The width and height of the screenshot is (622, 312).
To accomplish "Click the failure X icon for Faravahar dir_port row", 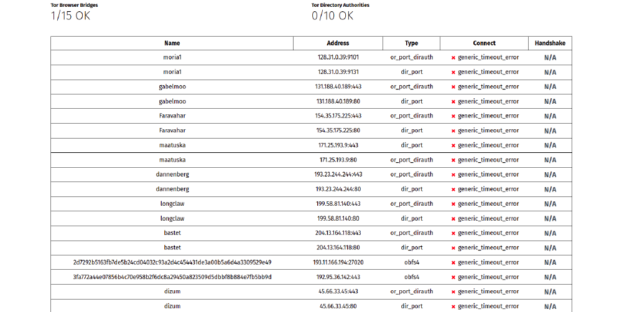I will click(453, 131).
